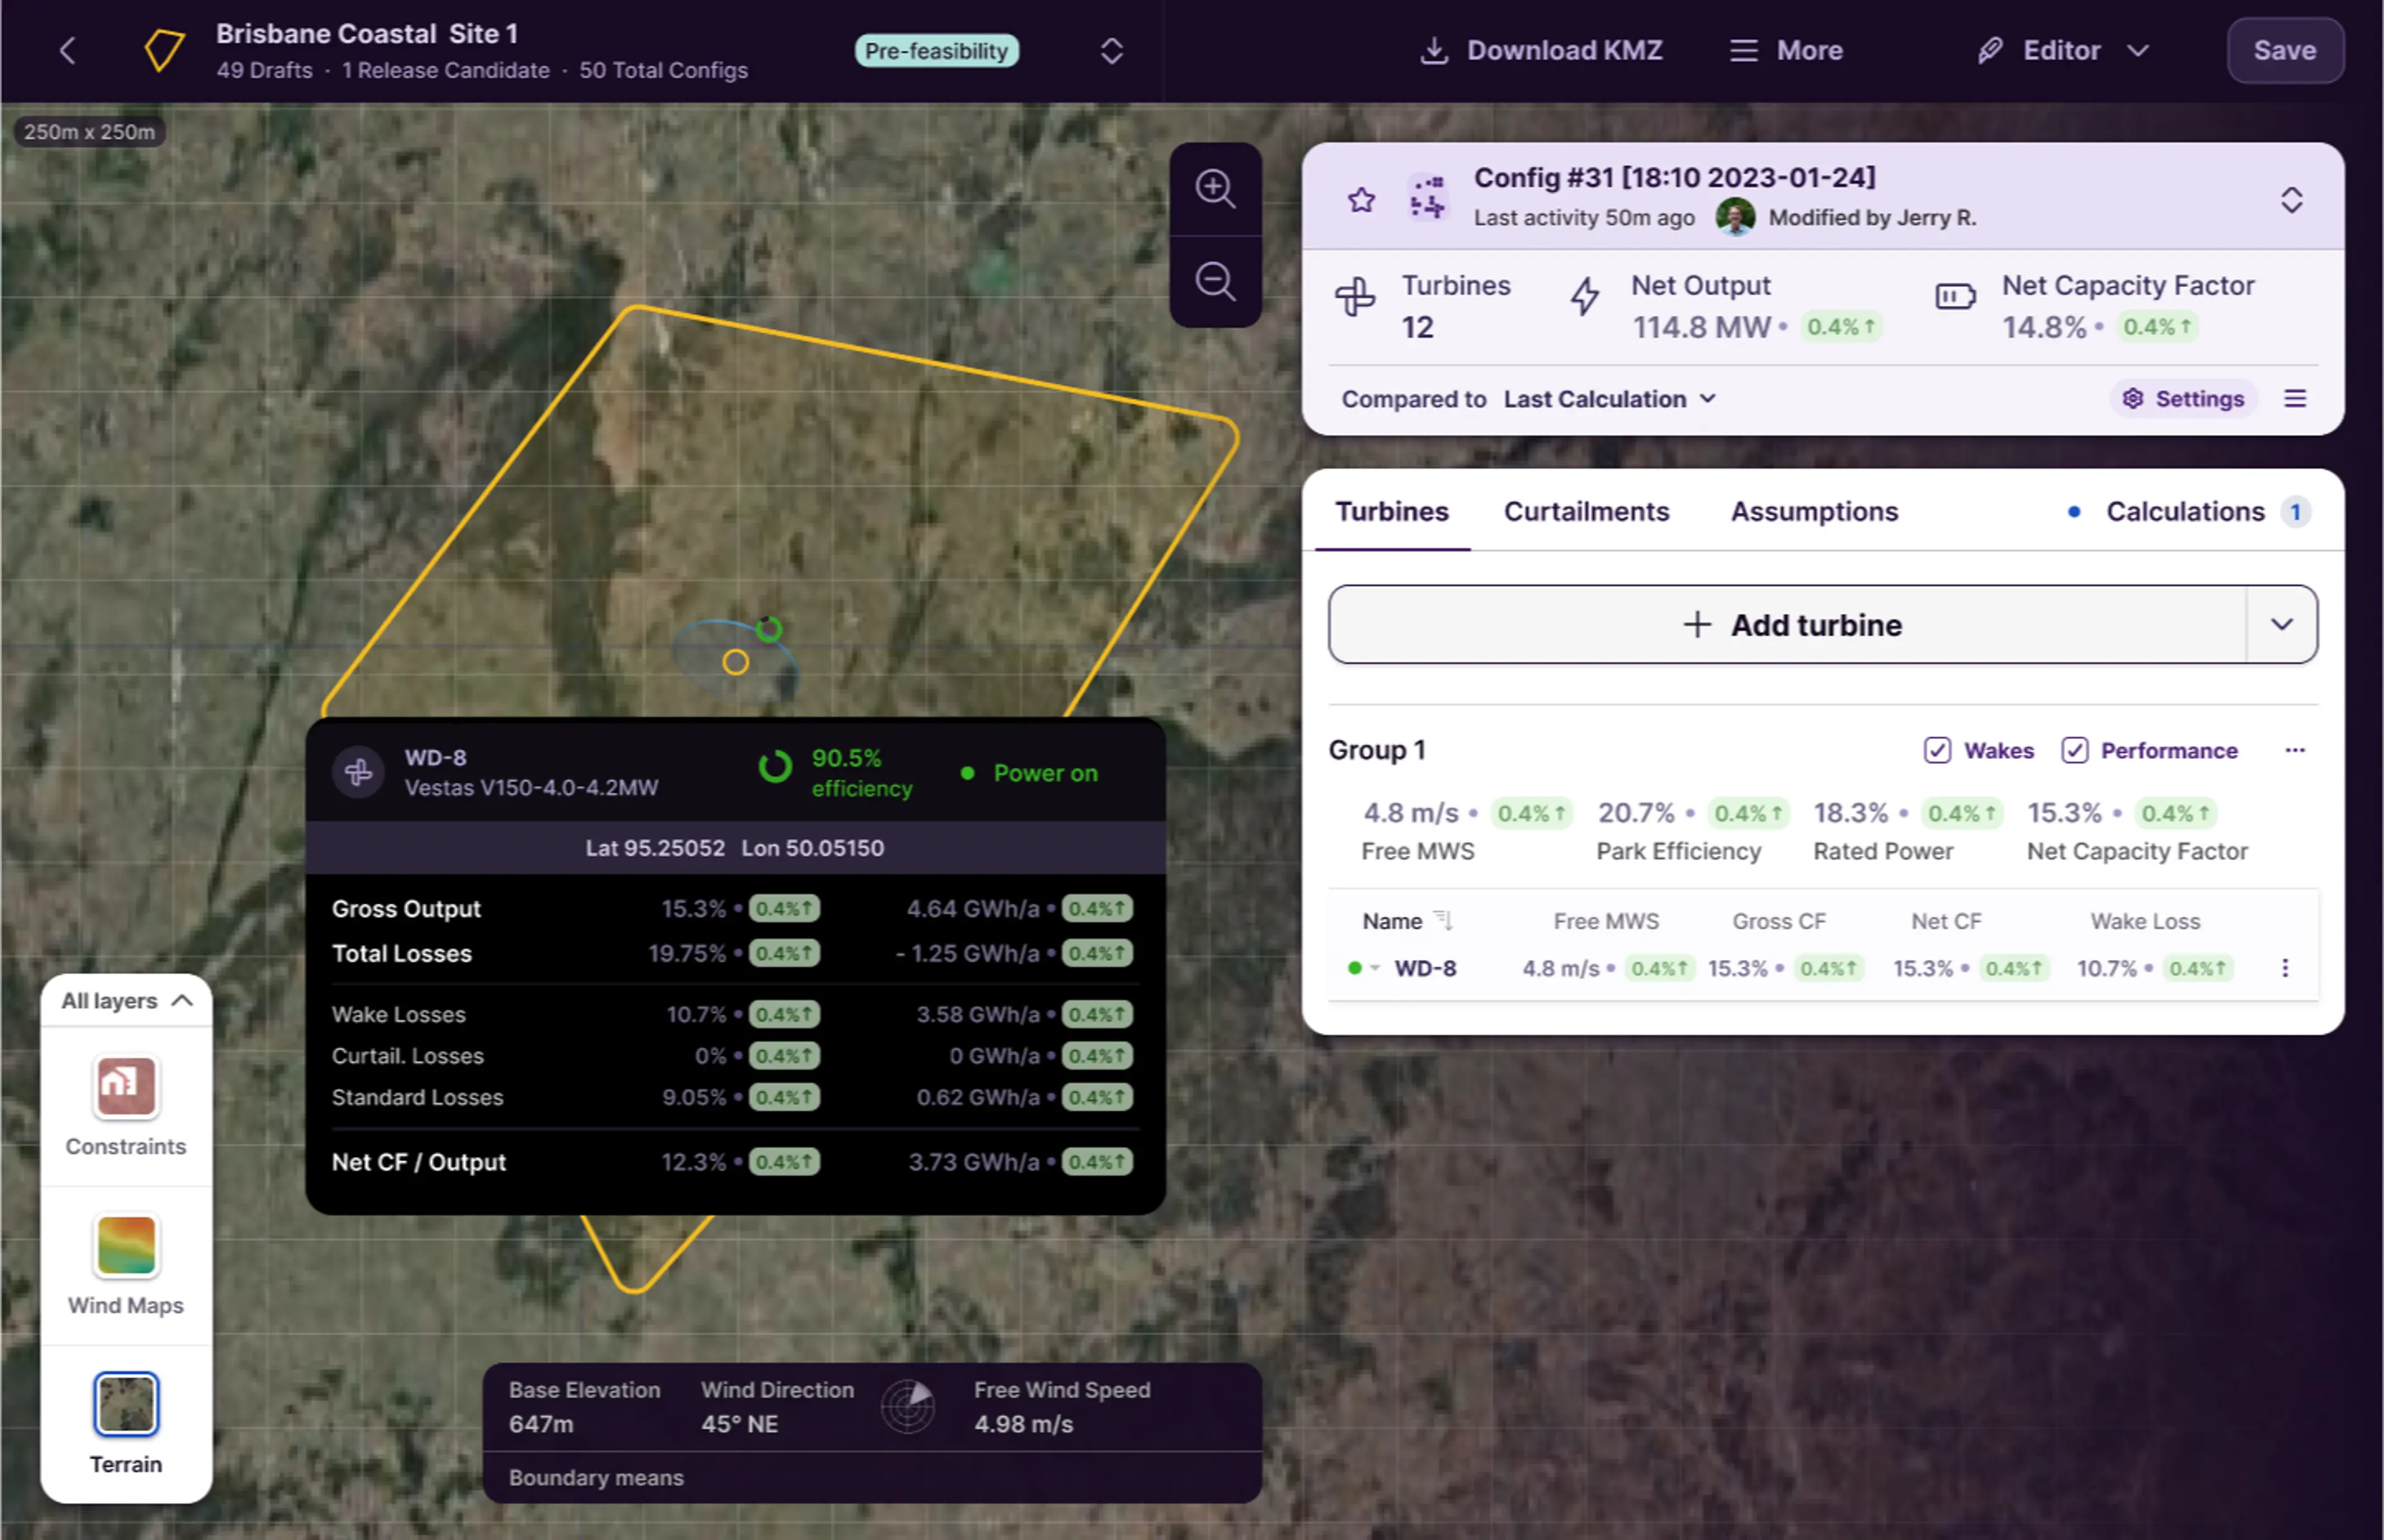Select the Wind Maps layer thumbnail
The height and width of the screenshot is (1540, 2384).
pyautogui.click(x=126, y=1246)
